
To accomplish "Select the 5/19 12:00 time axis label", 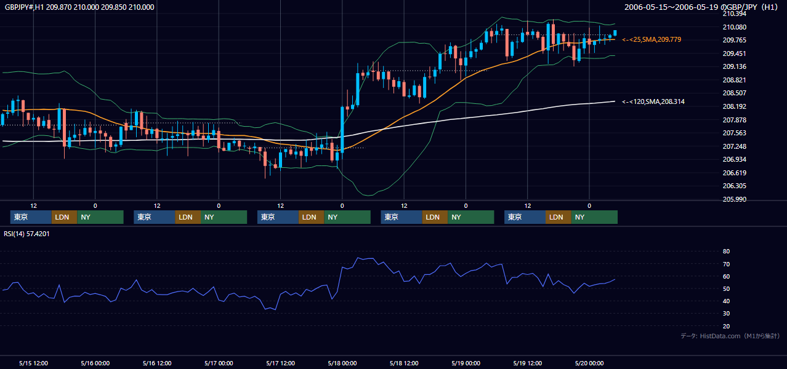I will (528, 363).
